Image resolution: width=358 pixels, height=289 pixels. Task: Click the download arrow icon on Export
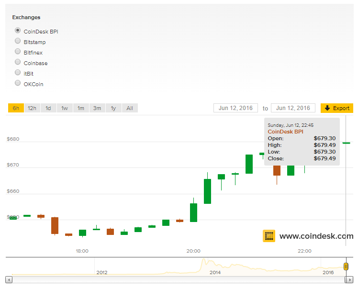[327, 108]
